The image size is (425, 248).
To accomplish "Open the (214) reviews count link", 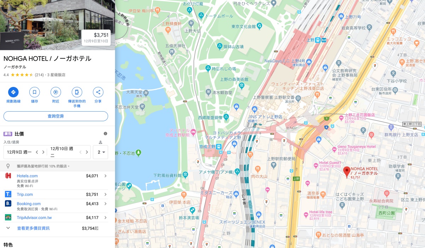I will [39, 75].
